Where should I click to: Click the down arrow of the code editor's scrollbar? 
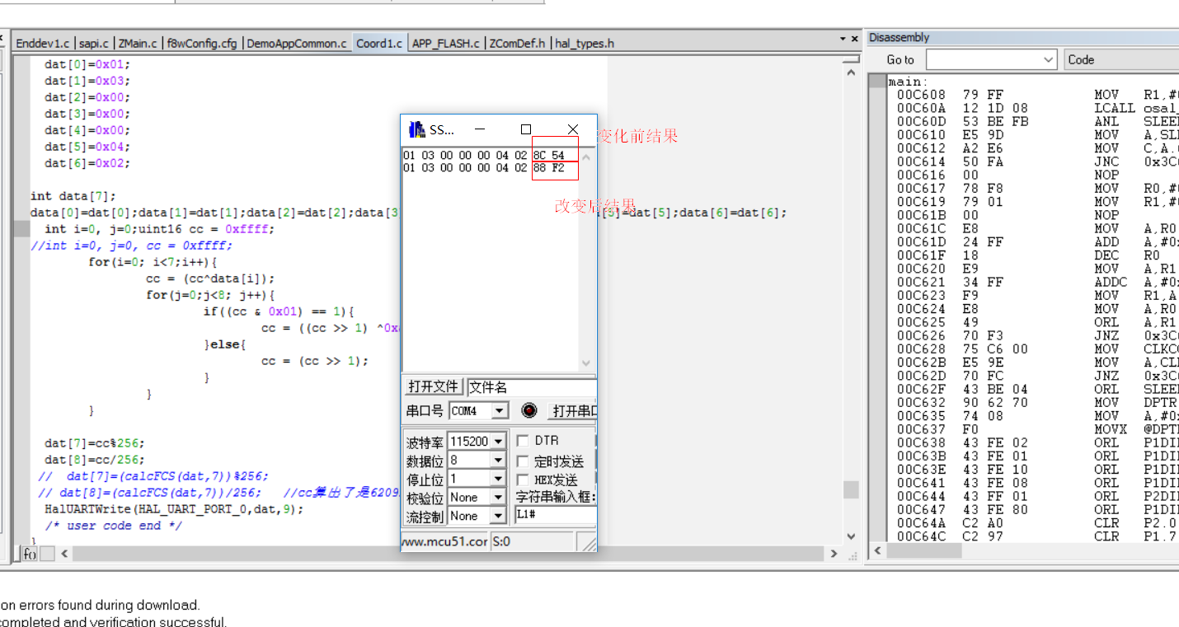tap(851, 536)
